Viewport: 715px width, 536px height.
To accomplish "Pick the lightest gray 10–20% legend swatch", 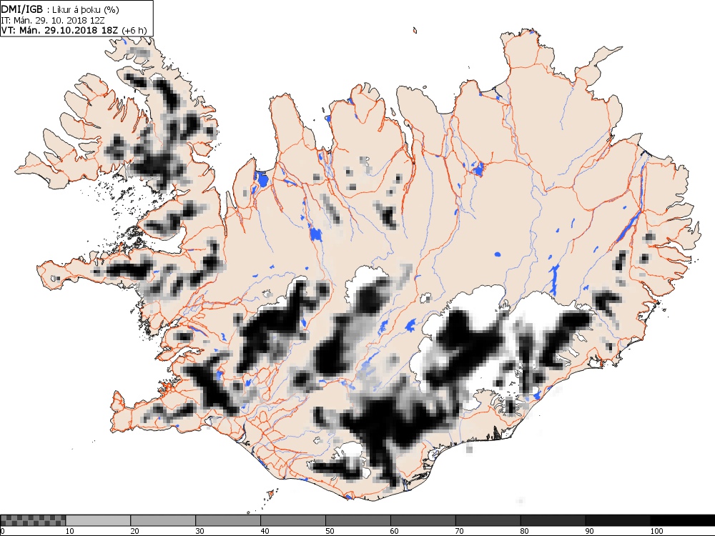I will point(98,520).
